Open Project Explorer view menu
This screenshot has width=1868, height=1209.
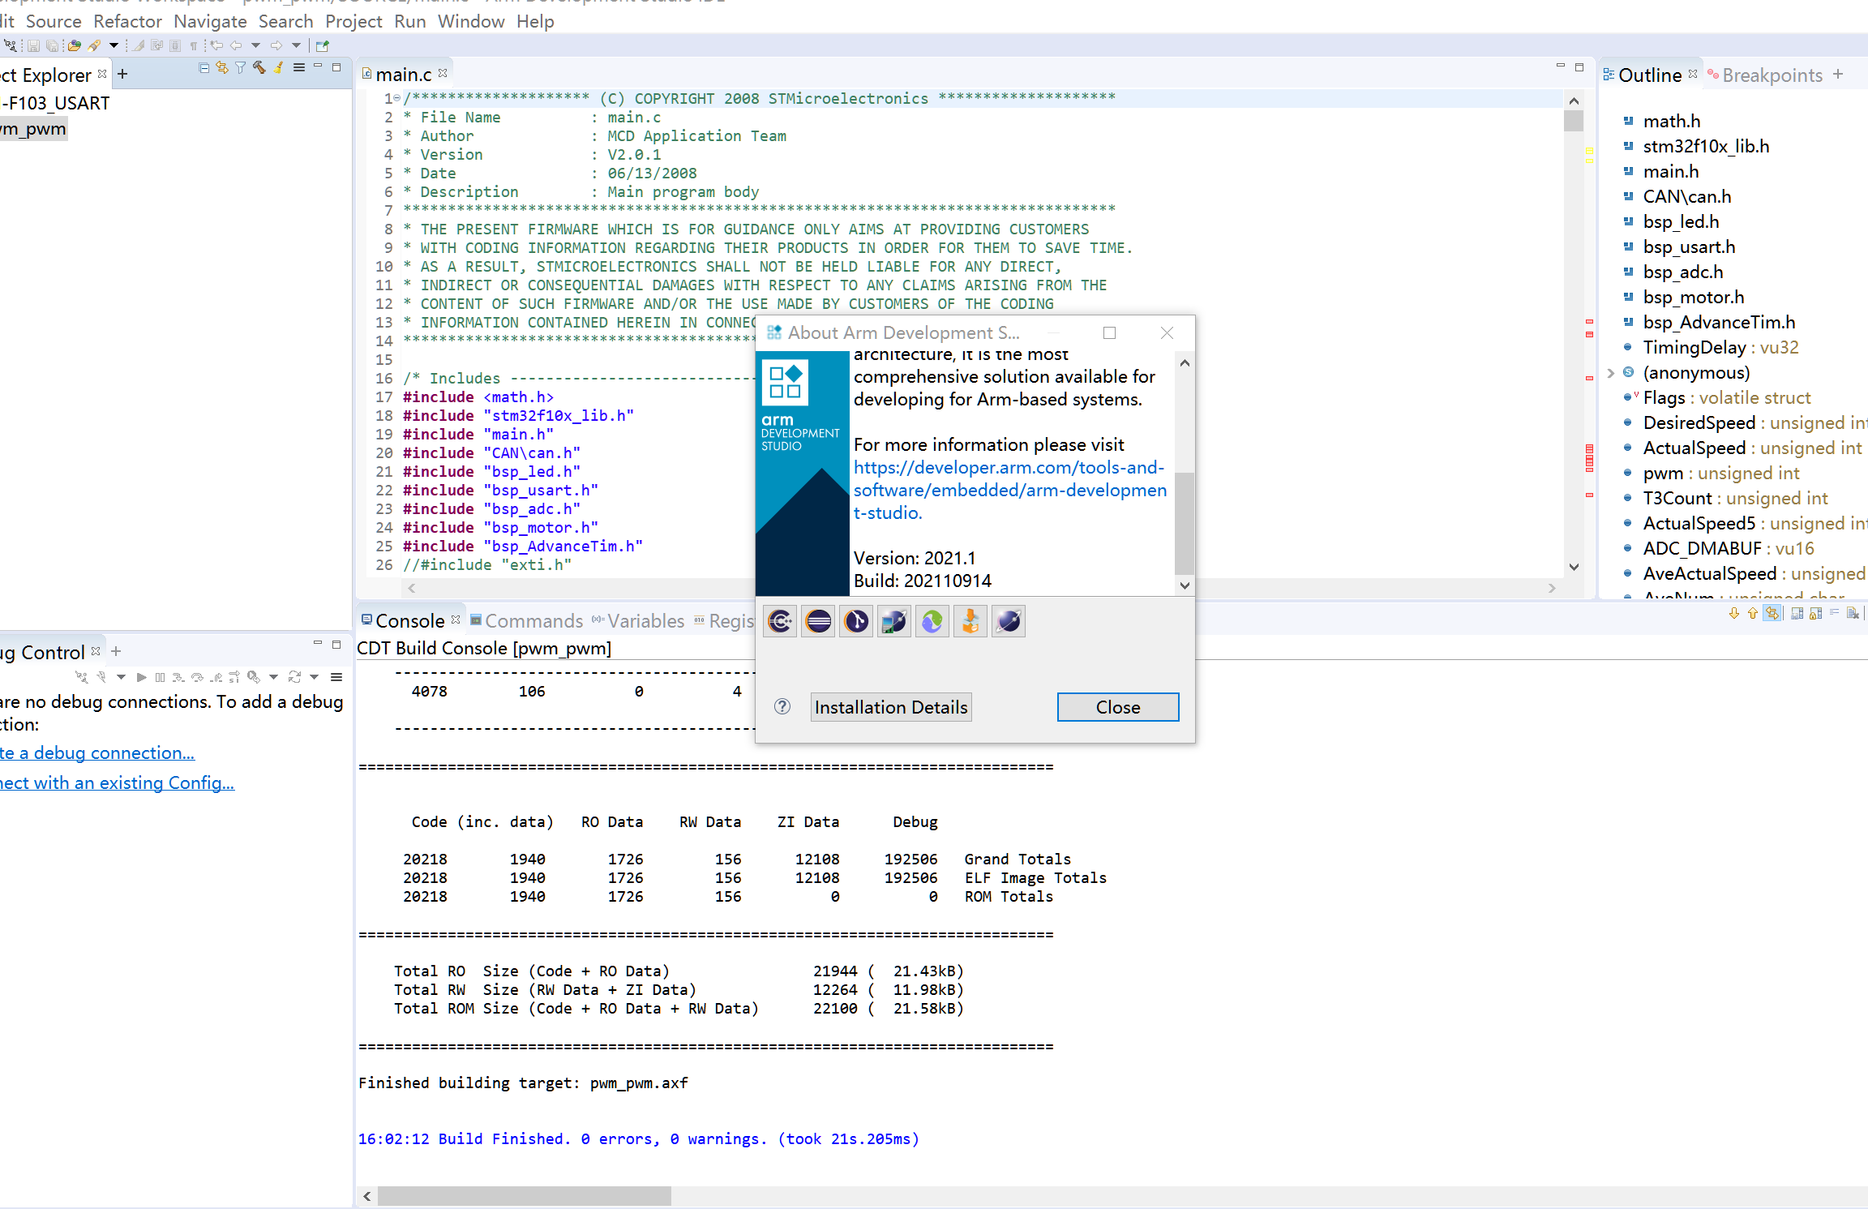(299, 68)
